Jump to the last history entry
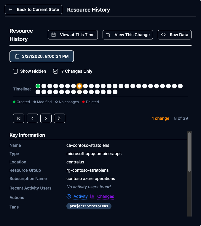Image resolution: width=201 pixels, height=226 pixels. pos(60,118)
